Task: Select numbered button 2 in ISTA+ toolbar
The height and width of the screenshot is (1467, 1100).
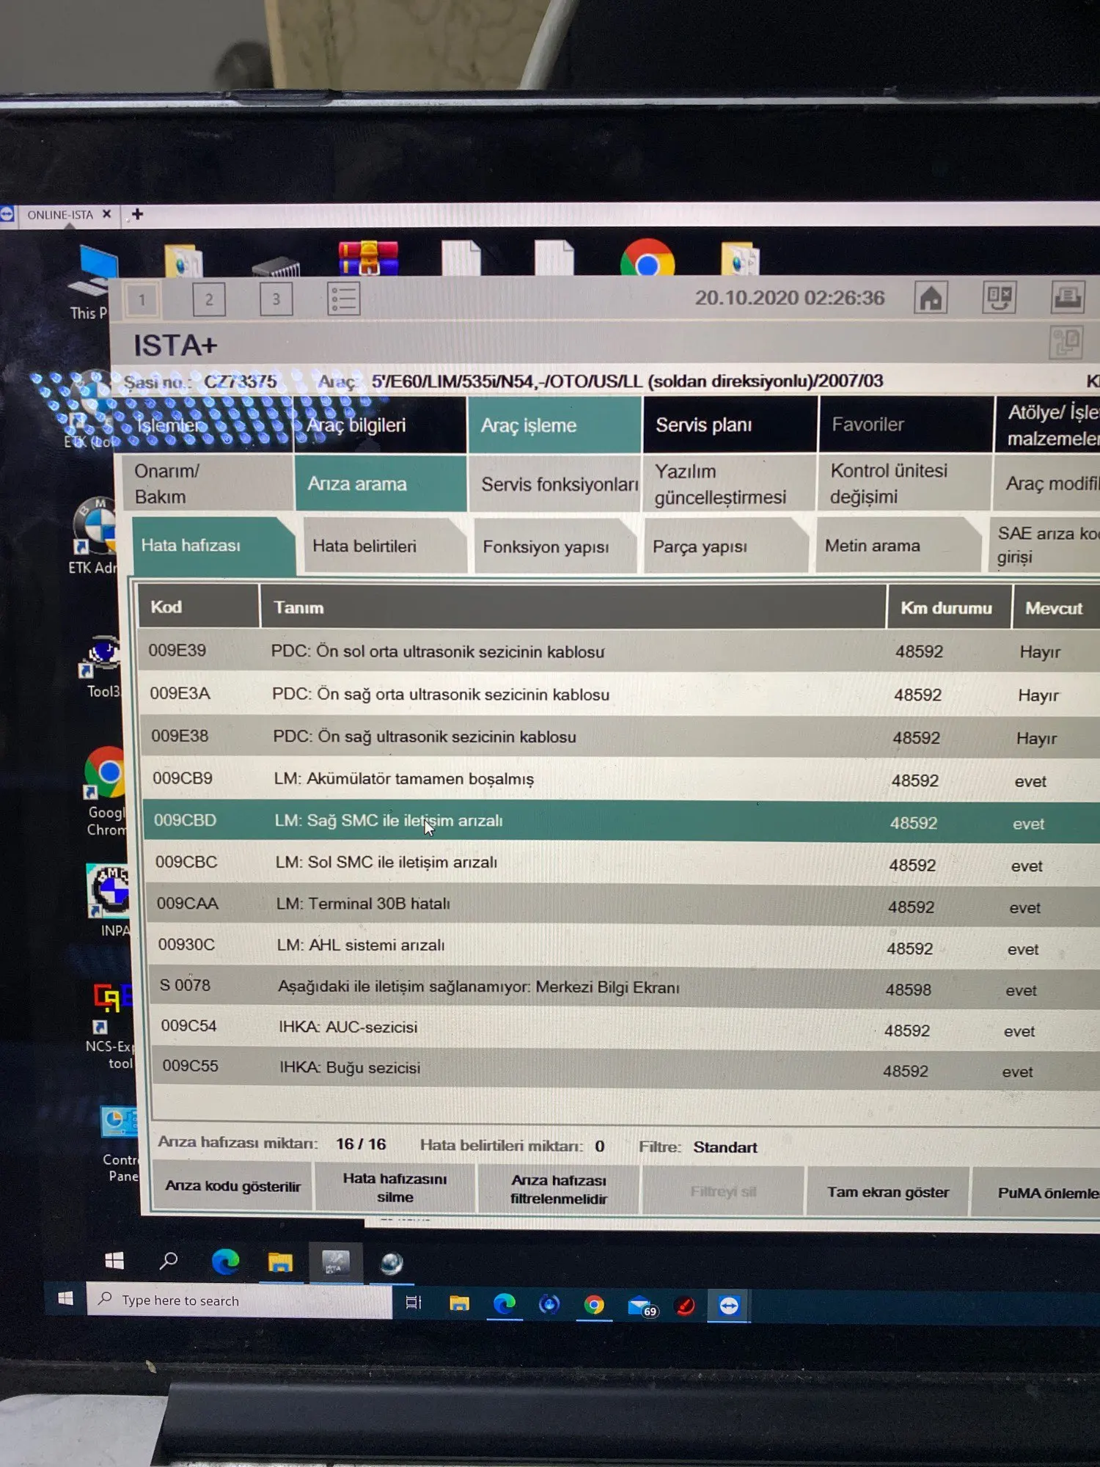Action: pos(209,299)
